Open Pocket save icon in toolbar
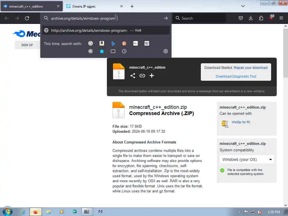The image size is (288, 216). tap(241, 18)
